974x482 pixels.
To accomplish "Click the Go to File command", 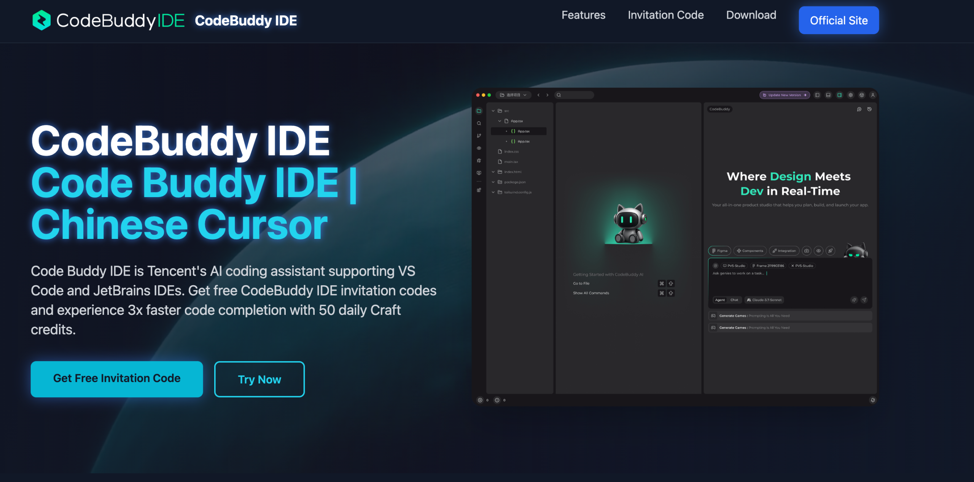I will point(581,283).
